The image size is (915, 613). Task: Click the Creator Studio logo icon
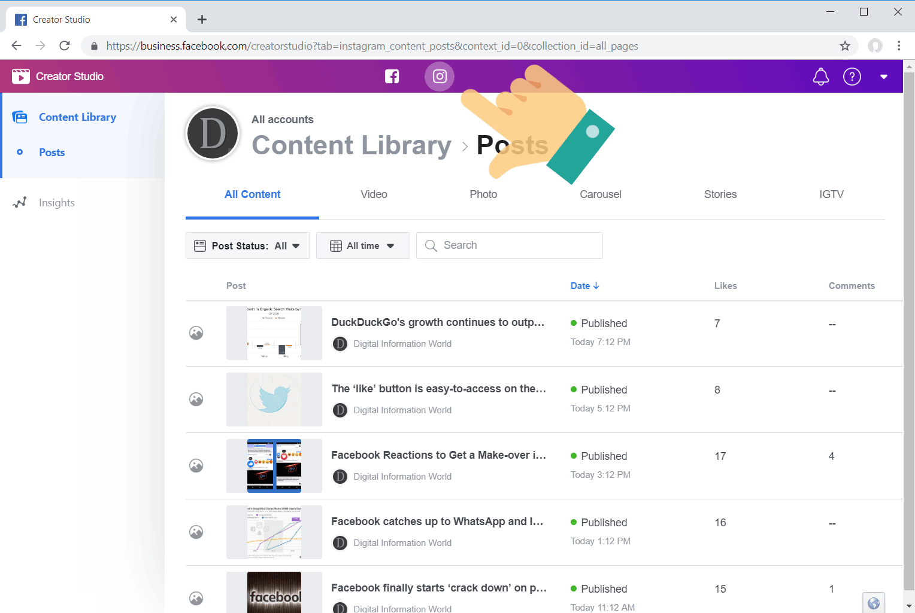click(21, 77)
